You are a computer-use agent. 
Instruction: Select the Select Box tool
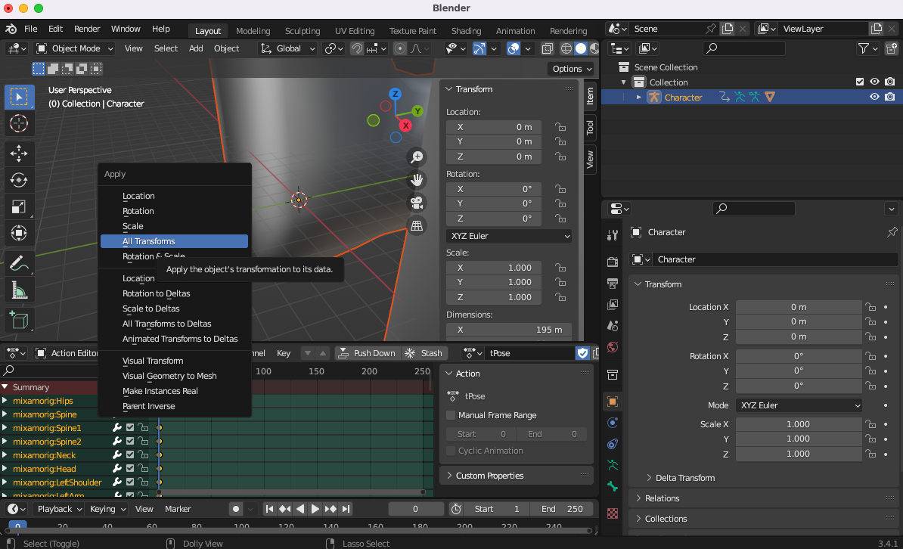[19, 98]
